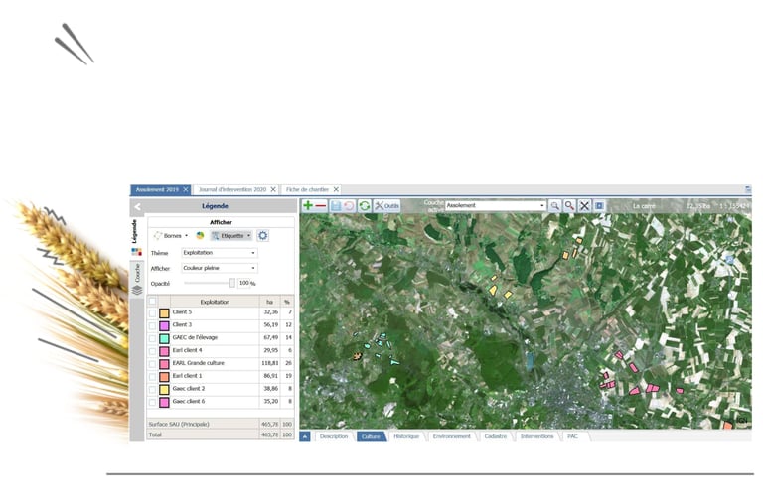Adjust the Opacité slider handle
763x496 pixels.
232,283
